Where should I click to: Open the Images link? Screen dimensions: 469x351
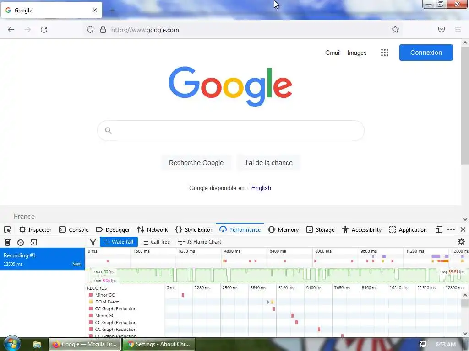(x=357, y=53)
